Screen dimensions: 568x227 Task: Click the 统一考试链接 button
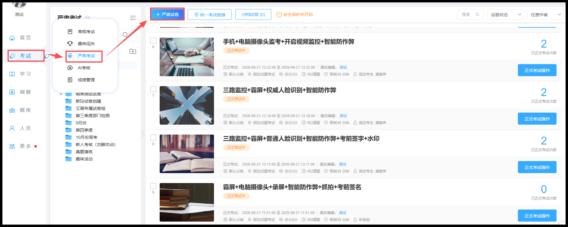[x=210, y=14]
